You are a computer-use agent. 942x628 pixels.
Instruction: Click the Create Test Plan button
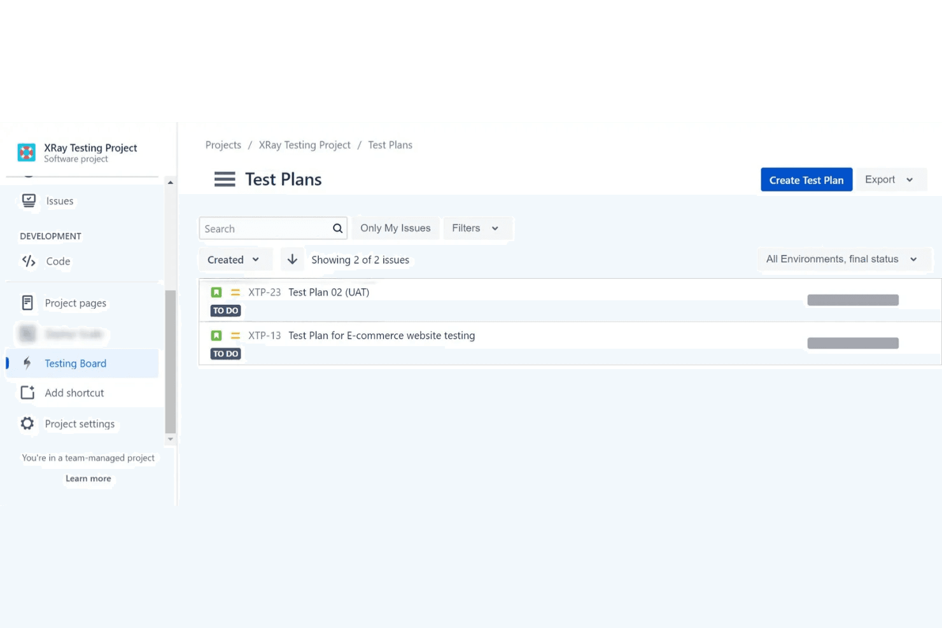pyautogui.click(x=806, y=180)
